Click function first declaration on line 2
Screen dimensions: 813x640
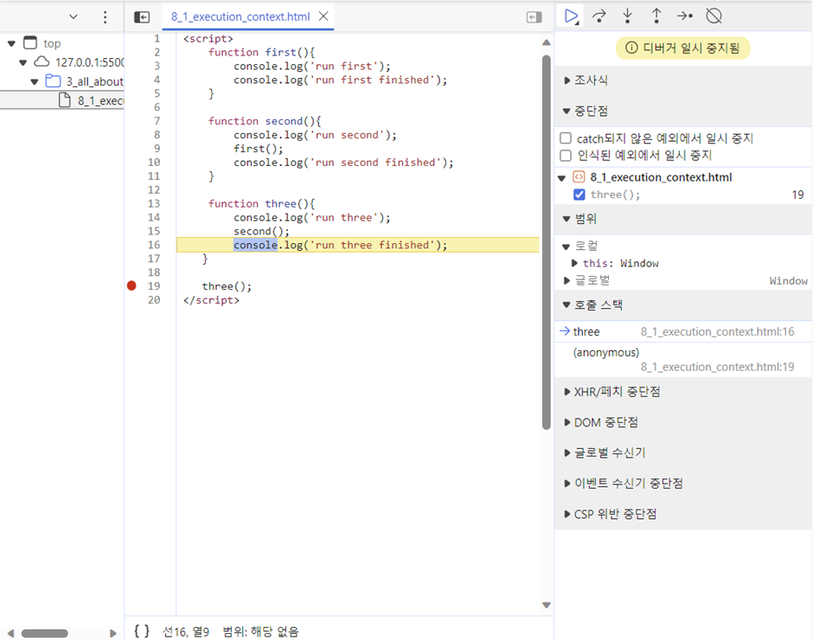(261, 52)
